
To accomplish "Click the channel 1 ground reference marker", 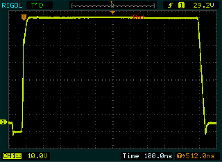I will click(x=4, y=122).
